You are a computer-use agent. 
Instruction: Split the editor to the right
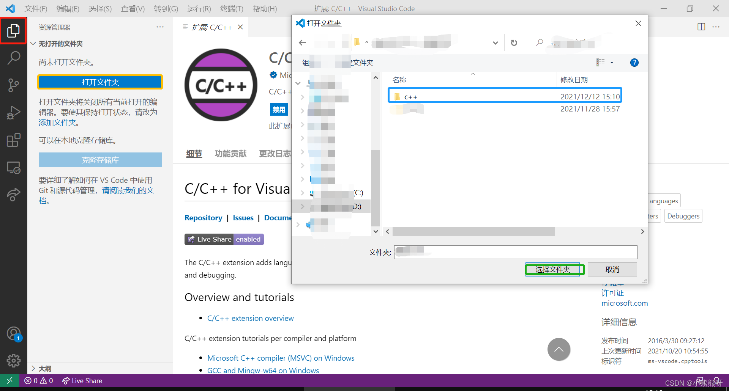701,27
